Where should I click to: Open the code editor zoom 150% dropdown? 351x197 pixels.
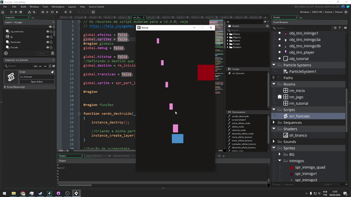tap(67, 151)
